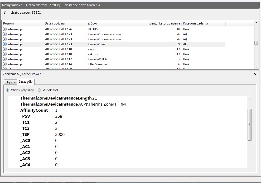The width and height of the screenshot is (261, 183).
Task: Click info icon of Kernel-WHEA event row
Action: (x=5, y=59)
